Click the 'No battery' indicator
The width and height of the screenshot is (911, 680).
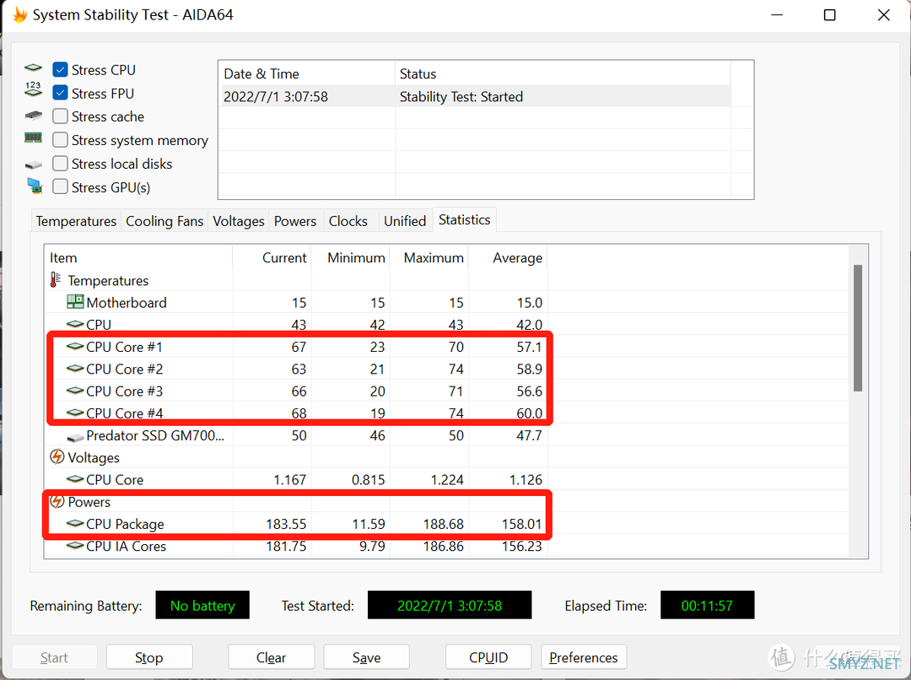[x=202, y=605]
